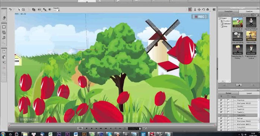Click the icon right of the timecode

(145, 129)
